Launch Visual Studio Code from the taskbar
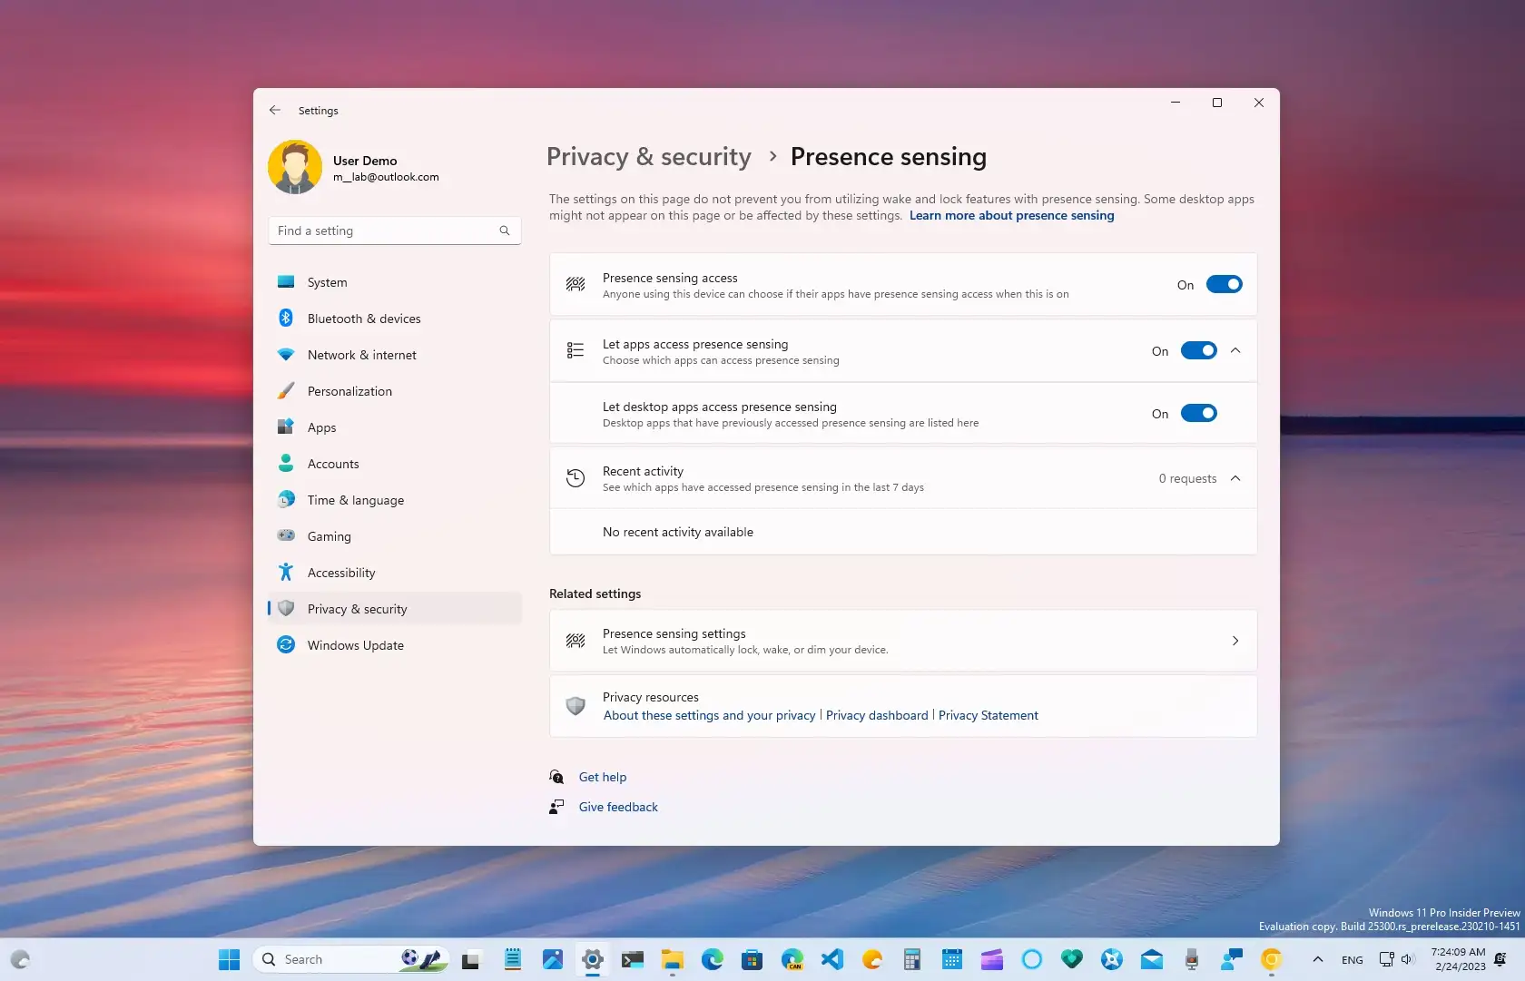Screen dimensions: 1525x981 pos(832,959)
